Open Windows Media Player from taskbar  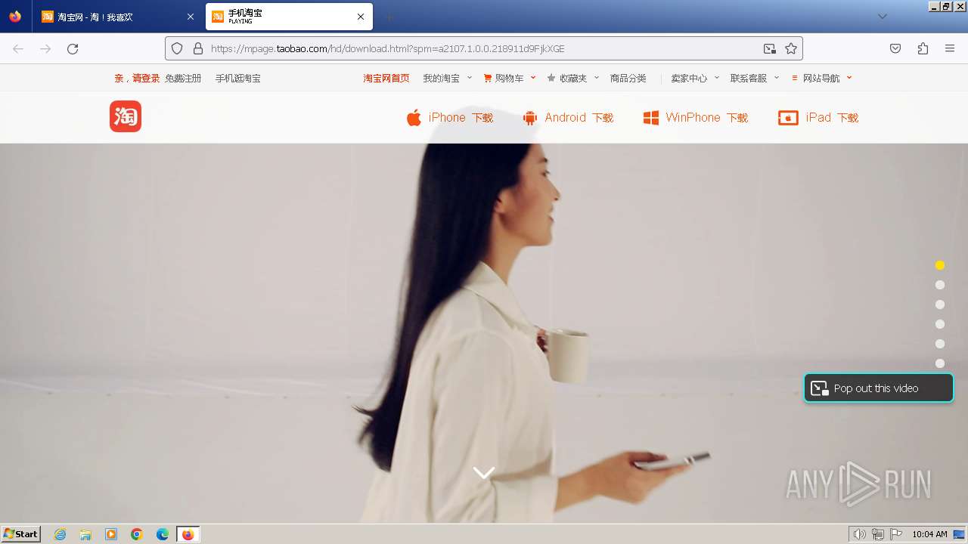[111, 534]
